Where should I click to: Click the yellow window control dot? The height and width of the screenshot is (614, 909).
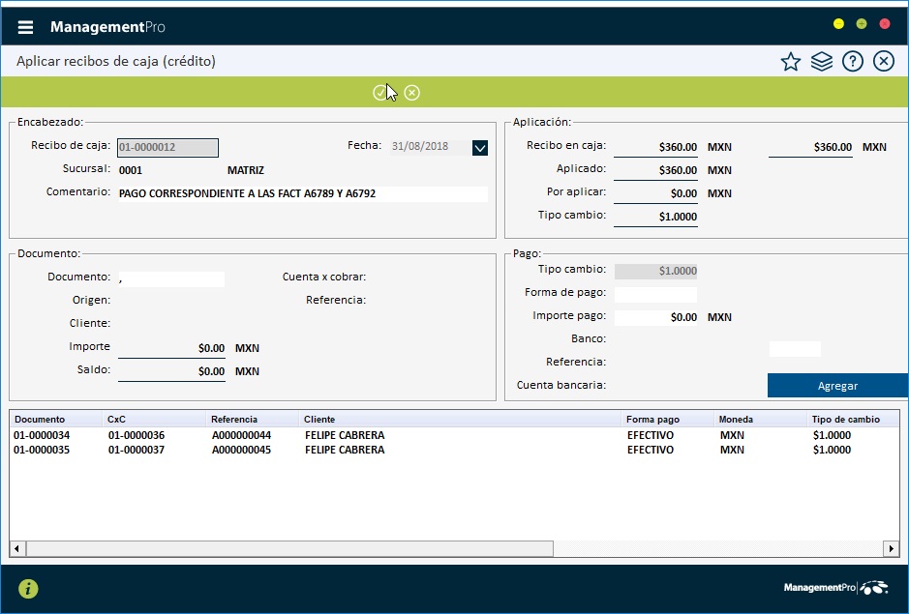click(838, 24)
